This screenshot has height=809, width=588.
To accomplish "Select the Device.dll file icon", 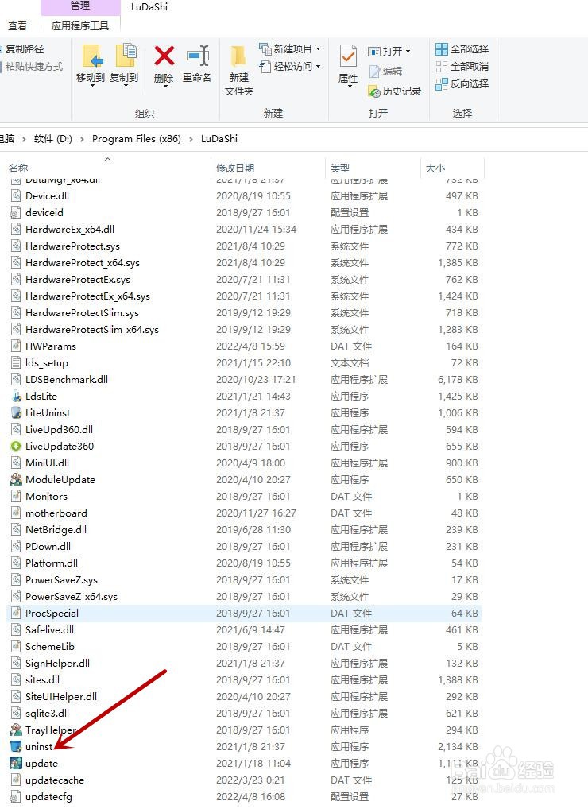I will coord(16,196).
